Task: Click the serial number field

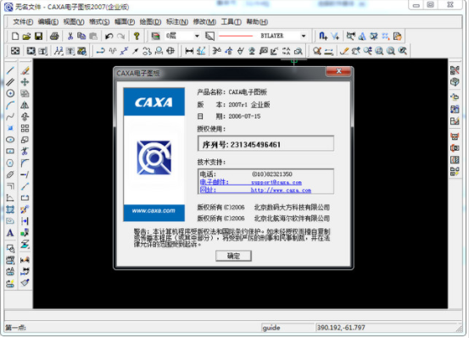Action: (x=265, y=144)
